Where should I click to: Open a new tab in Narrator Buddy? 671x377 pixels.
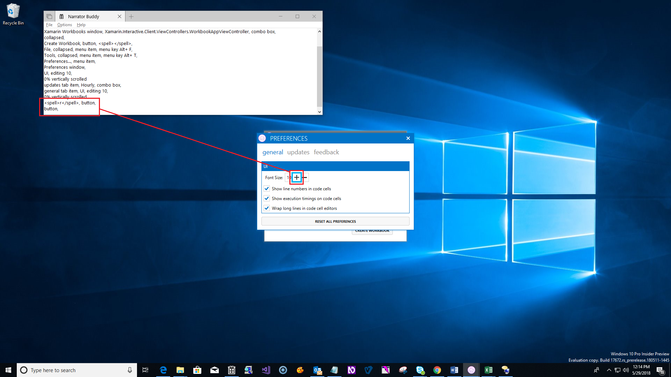tap(131, 16)
